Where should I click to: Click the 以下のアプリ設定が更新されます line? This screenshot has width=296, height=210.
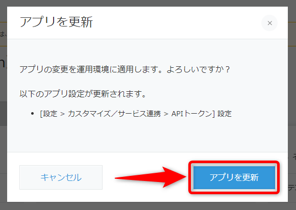[x=83, y=94]
